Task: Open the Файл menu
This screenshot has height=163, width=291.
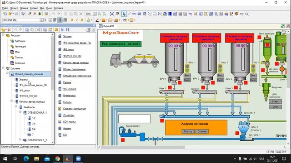Action: click(x=5, y=8)
